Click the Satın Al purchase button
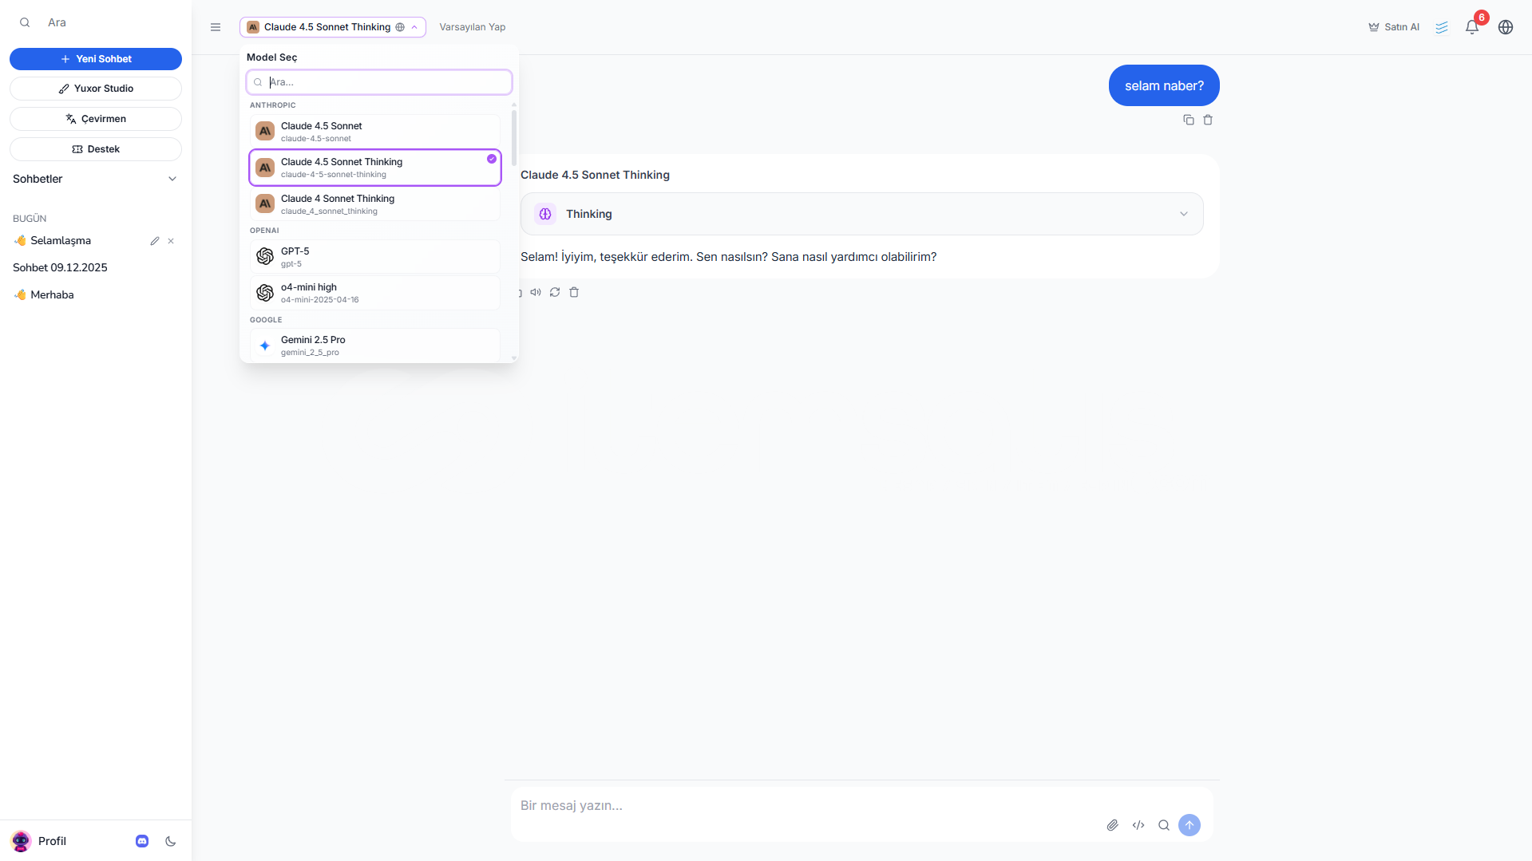The height and width of the screenshot is (861, 1532). 1394,27
